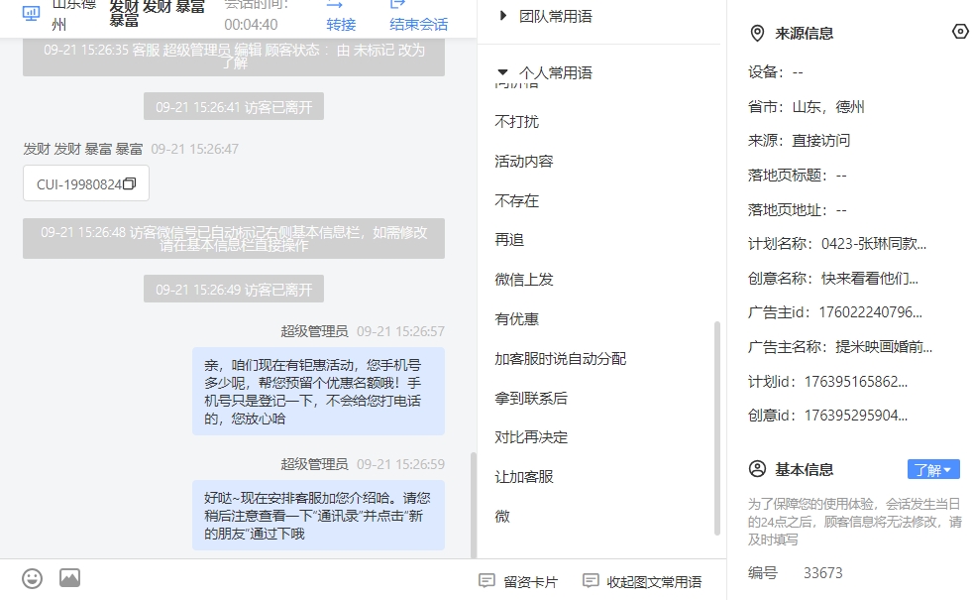
Task: Click the 落地页地址 row
Action: point(798,210)
